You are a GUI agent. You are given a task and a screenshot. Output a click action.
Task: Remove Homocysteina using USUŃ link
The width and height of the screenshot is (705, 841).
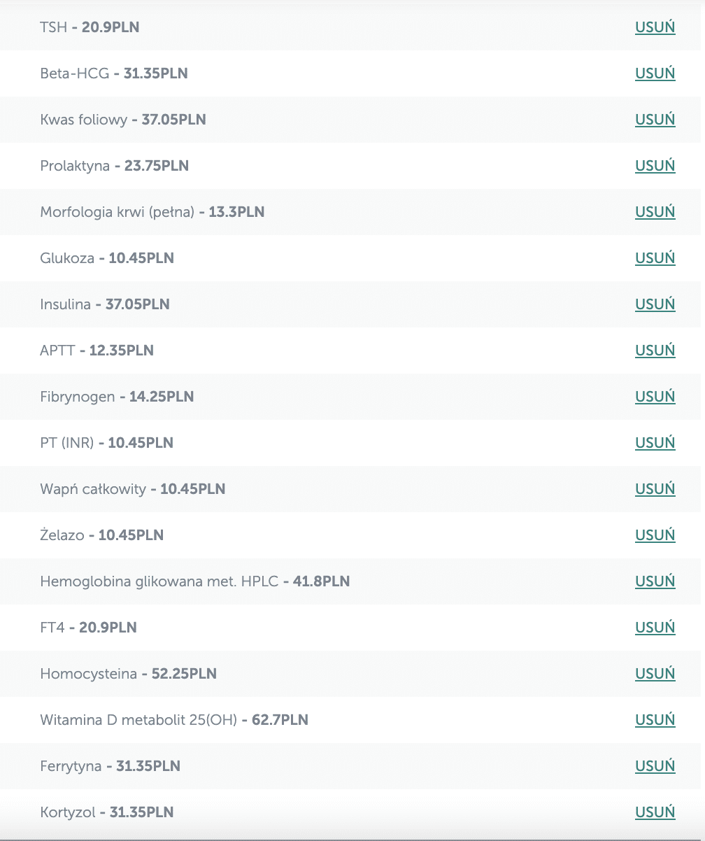[x=655, y=674]
